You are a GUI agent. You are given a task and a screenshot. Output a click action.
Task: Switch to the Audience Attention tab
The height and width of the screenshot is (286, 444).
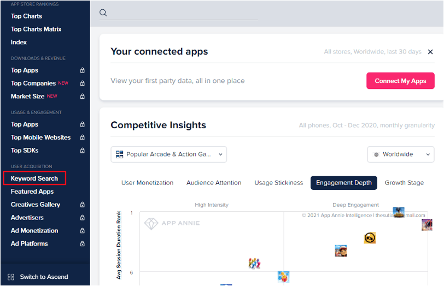(x=214, y=183)
